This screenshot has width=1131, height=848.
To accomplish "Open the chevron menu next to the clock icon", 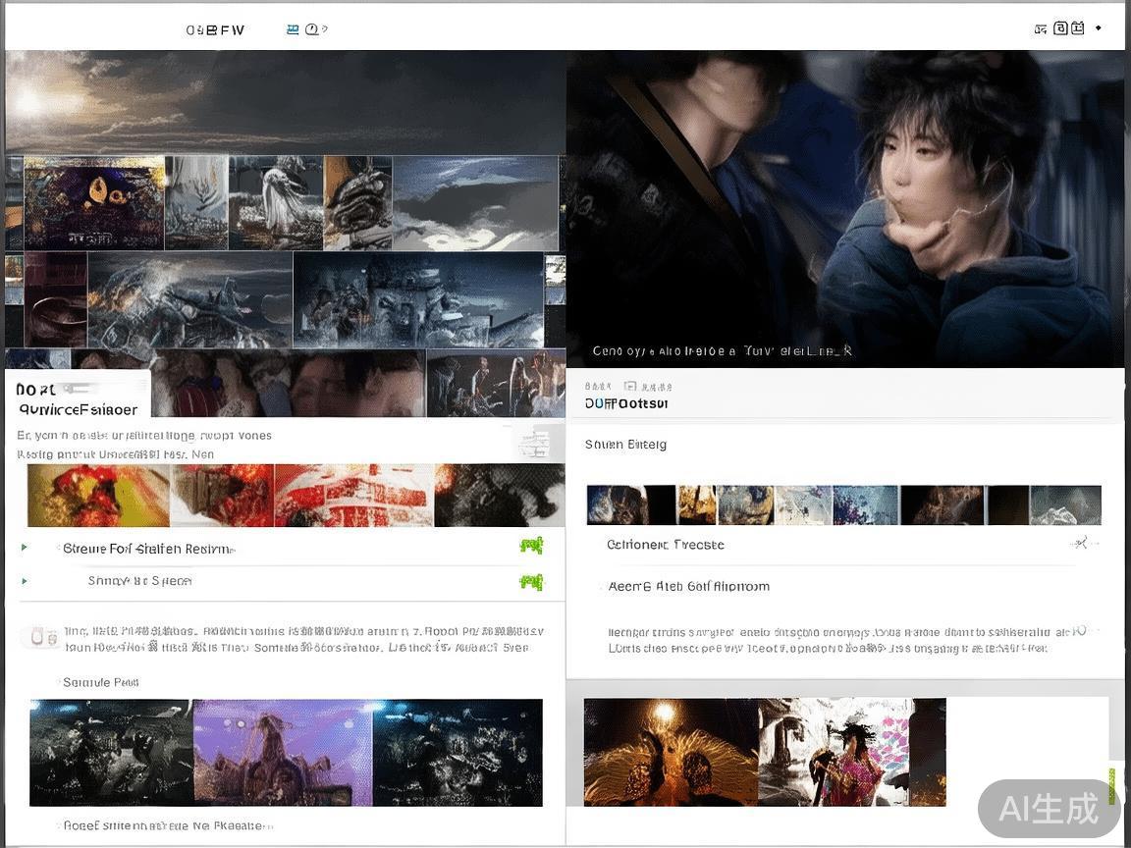I will (x=325, y=28).
